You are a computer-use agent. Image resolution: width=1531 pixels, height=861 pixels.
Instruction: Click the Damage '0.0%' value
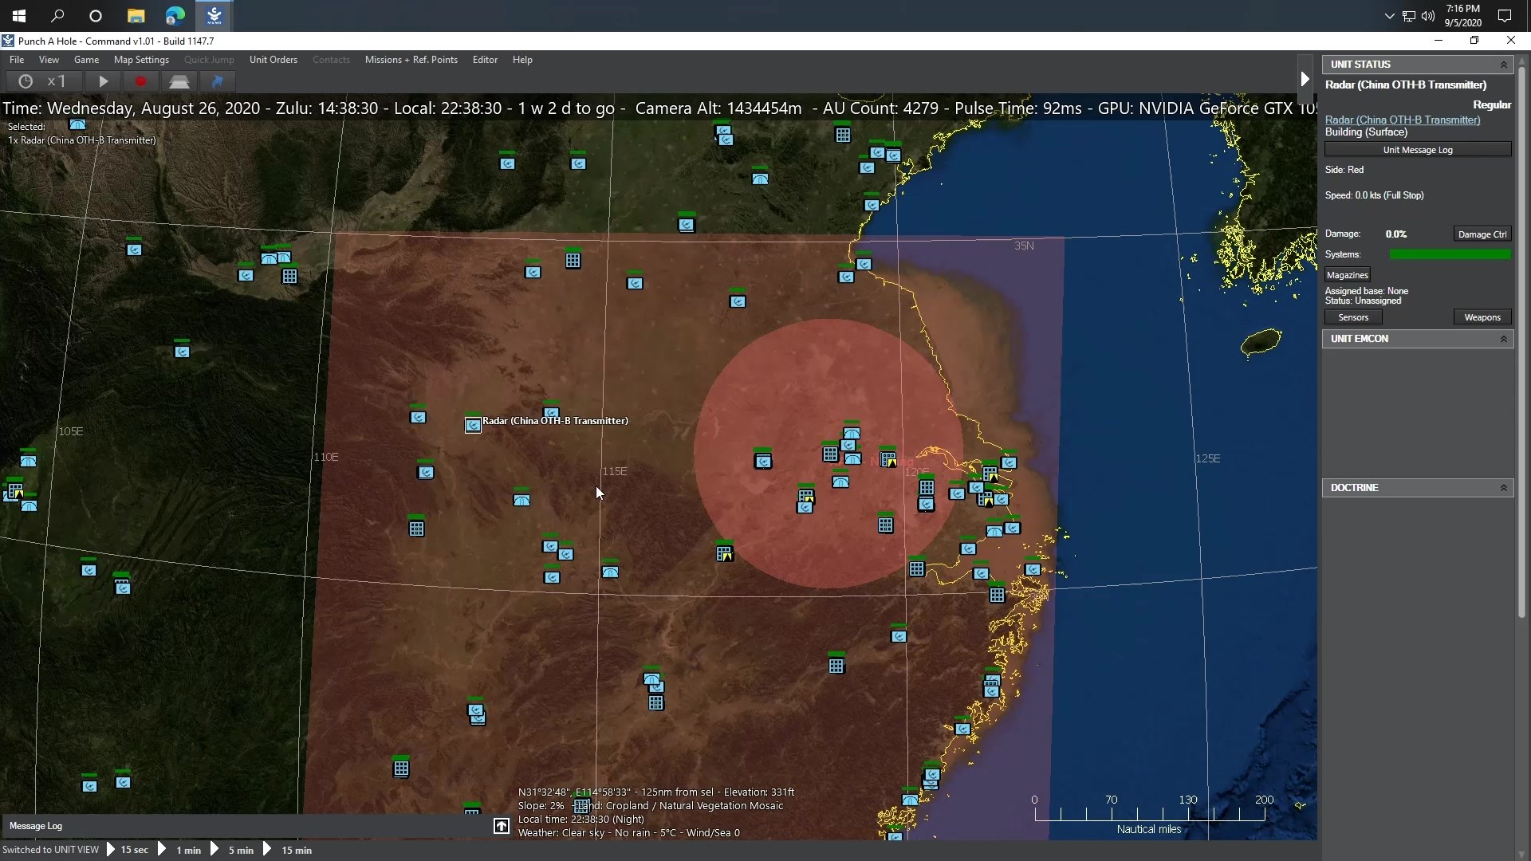click(1396, 234)
